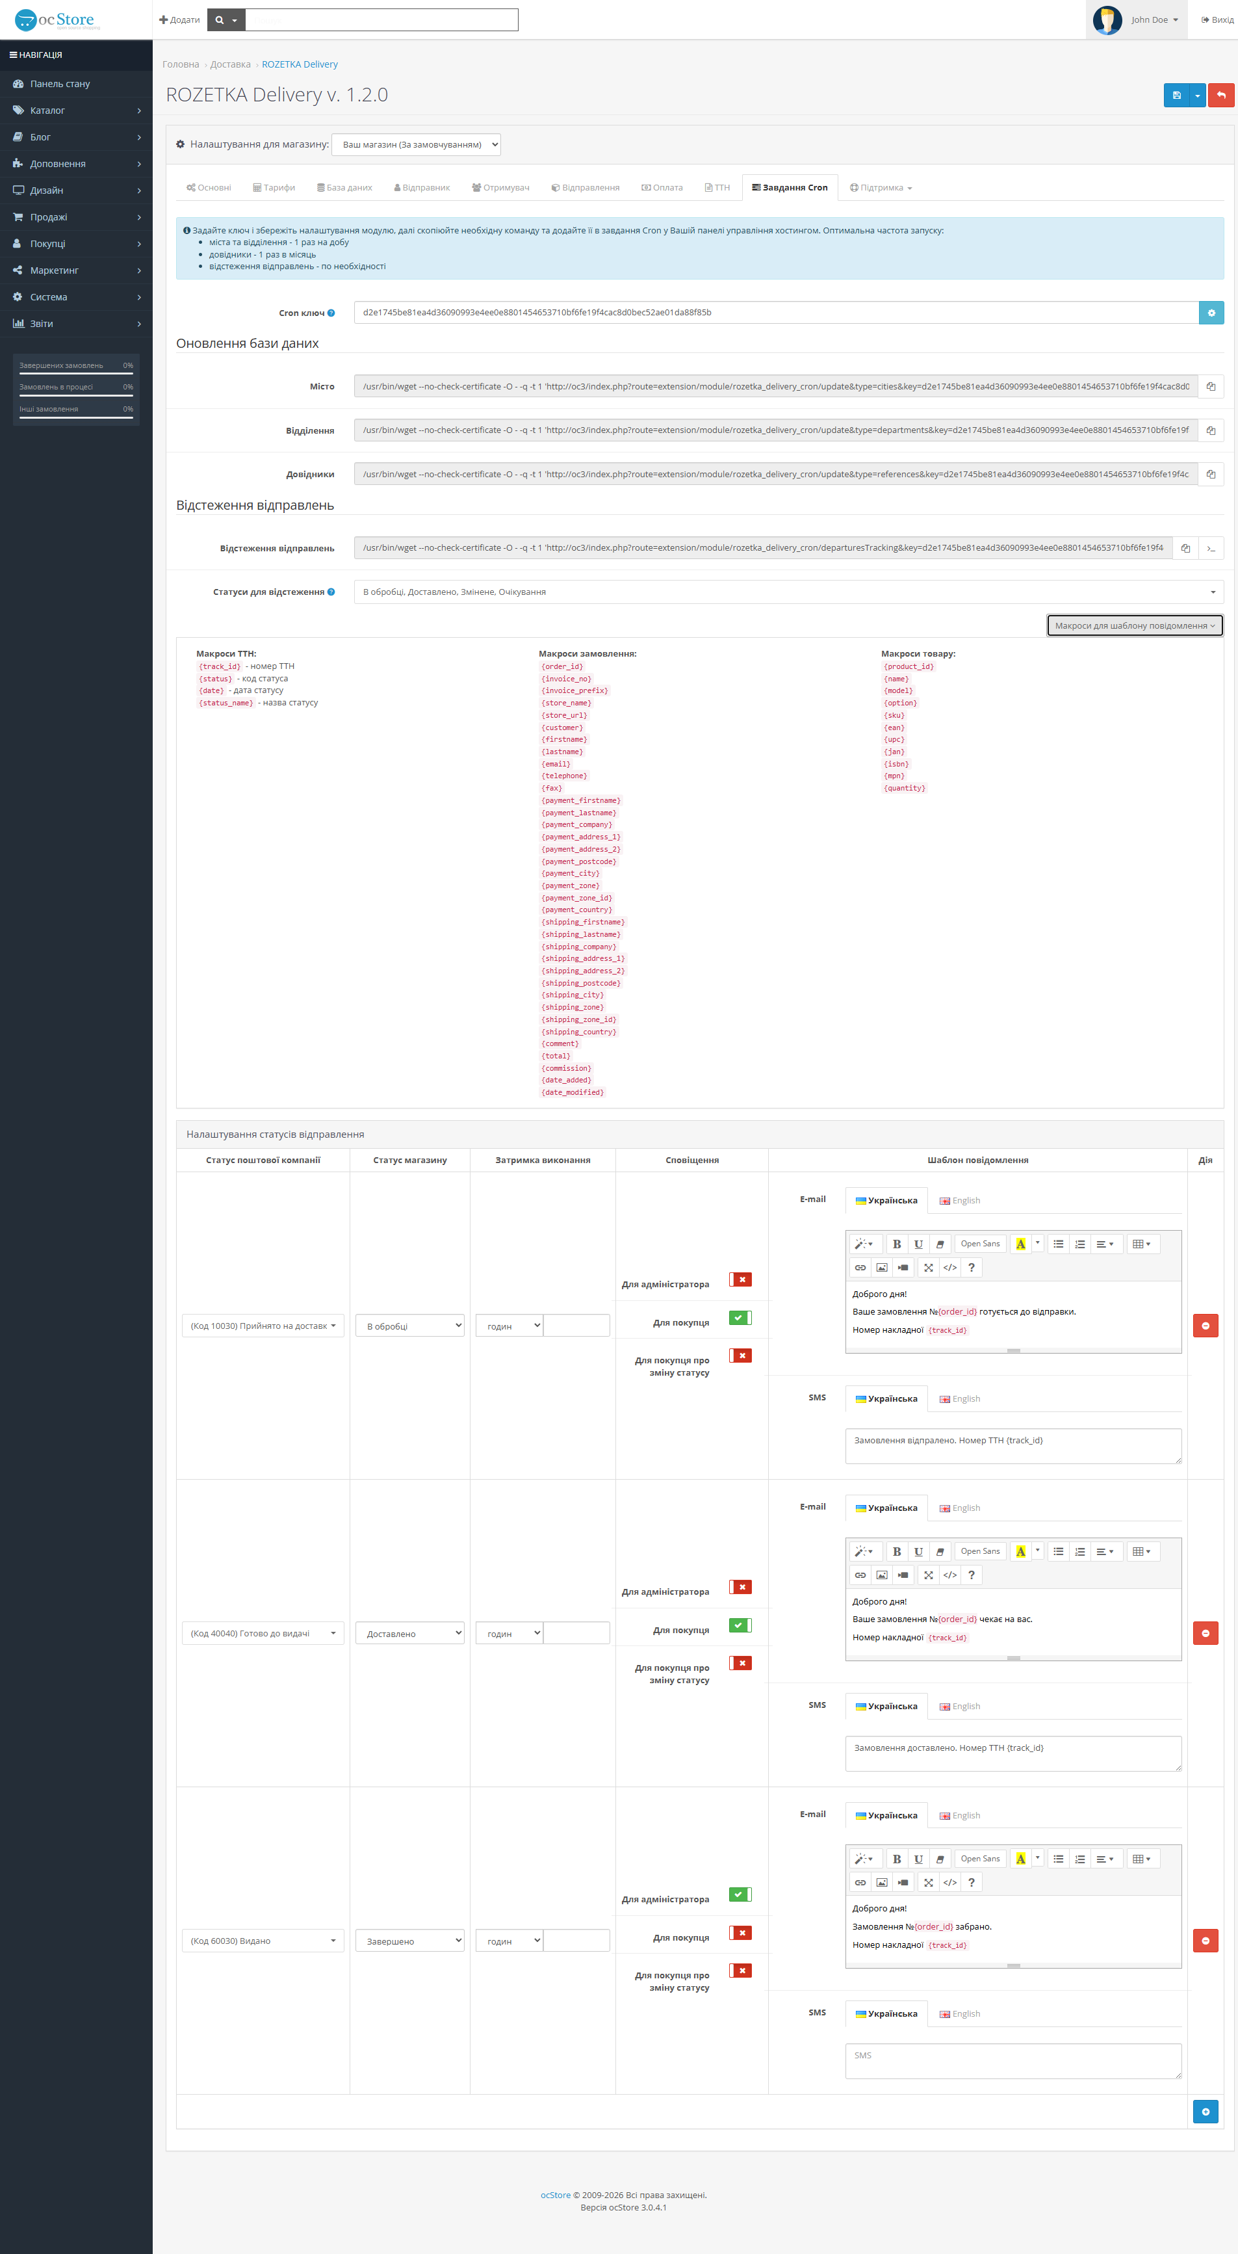Image resolution: width=1238 pixels, height=2254 pixels.
Task: Click eraser icon in Код 60030 email editor
Action: pyautogui.click(x=940, y=1859)
